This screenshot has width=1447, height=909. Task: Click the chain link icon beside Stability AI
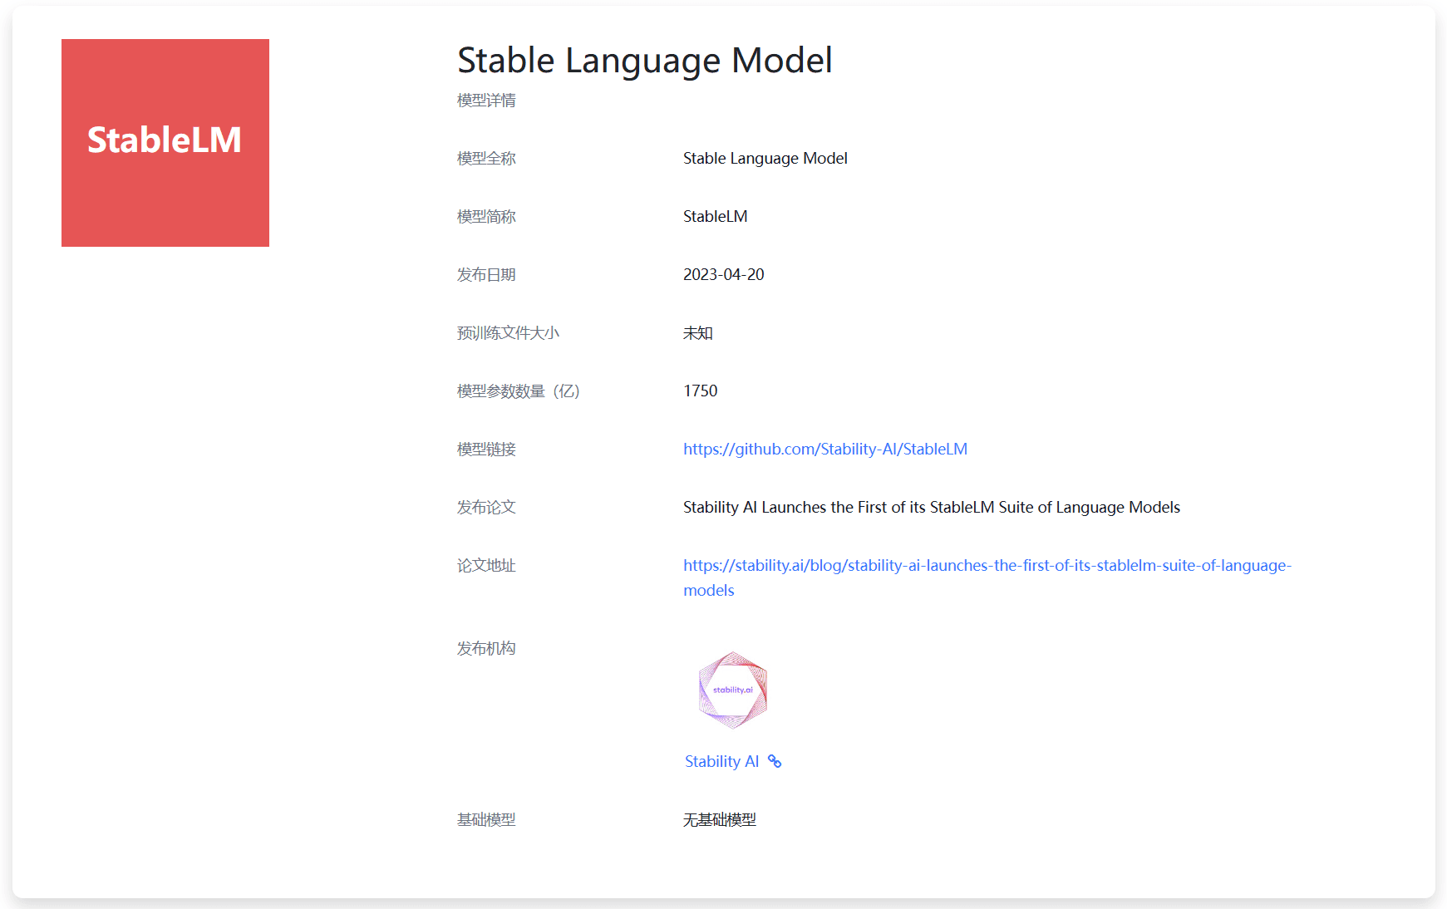pyautogui.click(x=775, y=761)
